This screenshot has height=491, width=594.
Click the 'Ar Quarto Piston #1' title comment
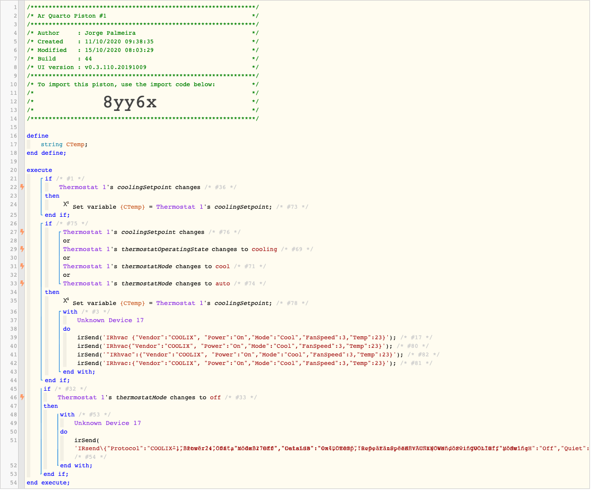point(143,16)
